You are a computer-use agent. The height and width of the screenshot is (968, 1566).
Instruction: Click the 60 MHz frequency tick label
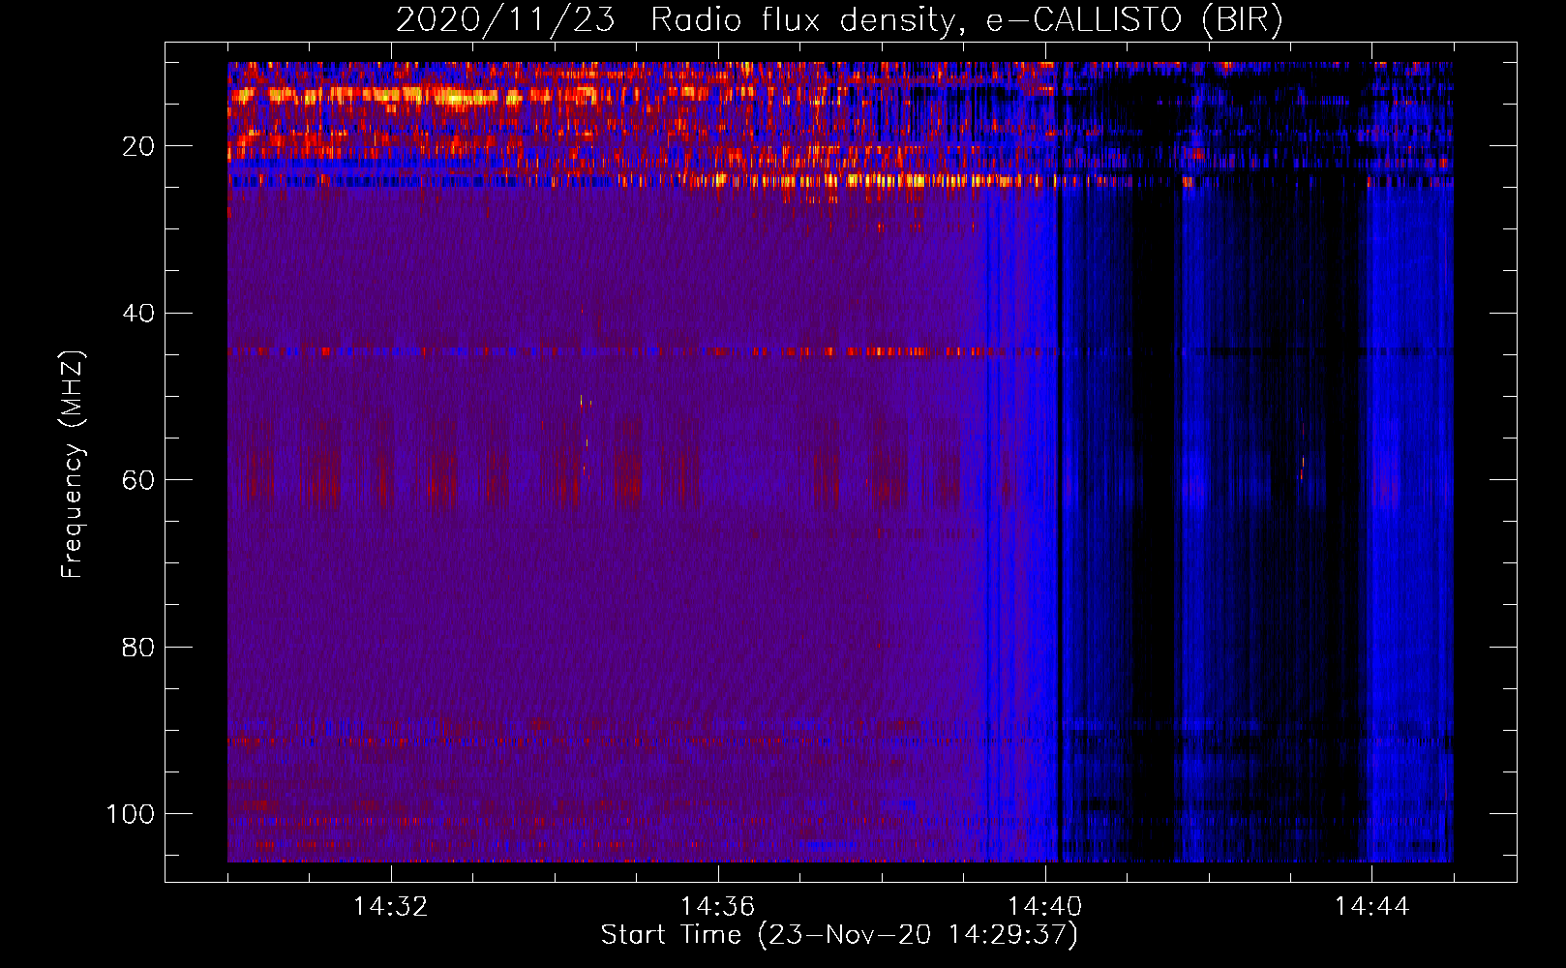pyautogui.click(x=138, y=480)
